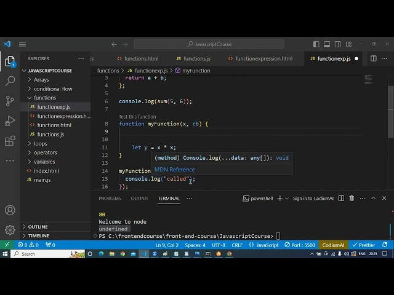
Task: Open MDN Reference link in hover
Action: click(175, 170)
